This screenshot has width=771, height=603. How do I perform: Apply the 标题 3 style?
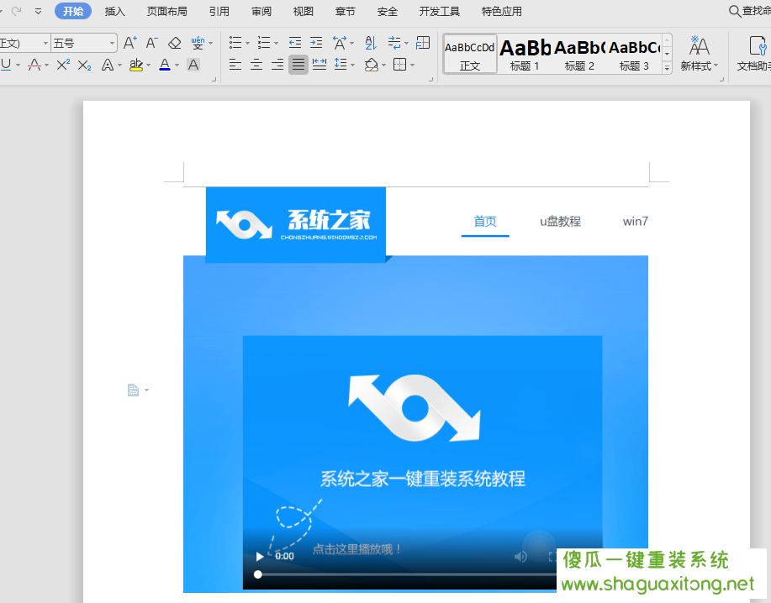coord(634,54)
